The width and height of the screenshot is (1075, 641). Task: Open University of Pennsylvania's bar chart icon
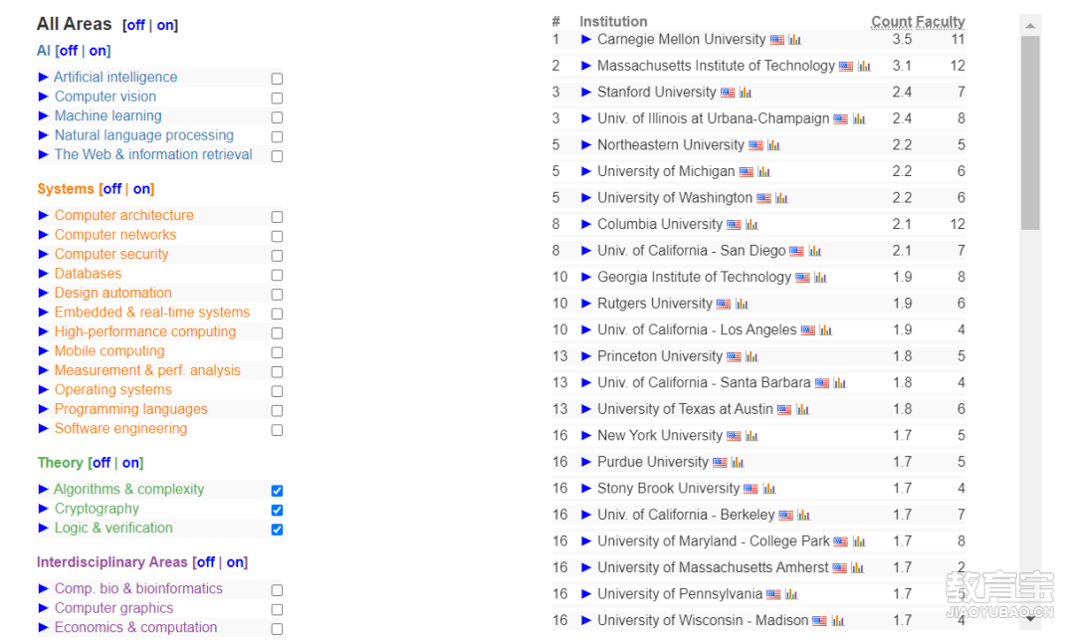pyautogui.click(x=792, y=594)
